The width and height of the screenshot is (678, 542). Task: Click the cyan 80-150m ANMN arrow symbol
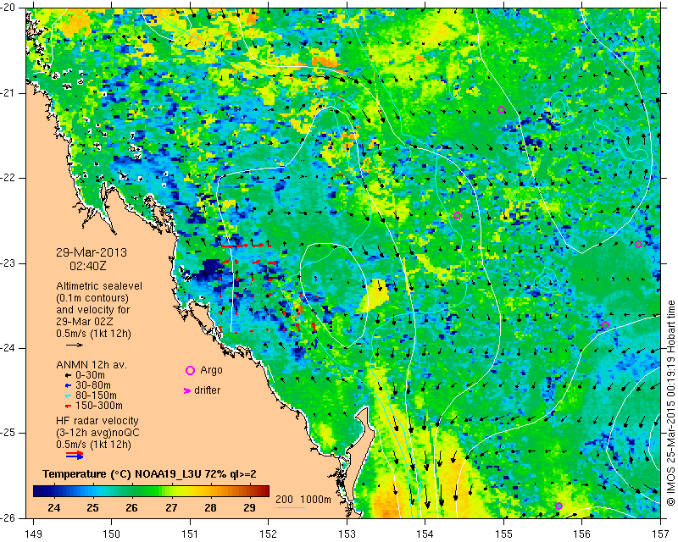pos(68,395)
